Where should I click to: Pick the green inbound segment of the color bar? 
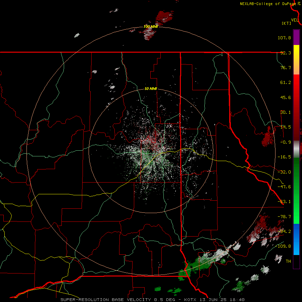tap(296, 191)
